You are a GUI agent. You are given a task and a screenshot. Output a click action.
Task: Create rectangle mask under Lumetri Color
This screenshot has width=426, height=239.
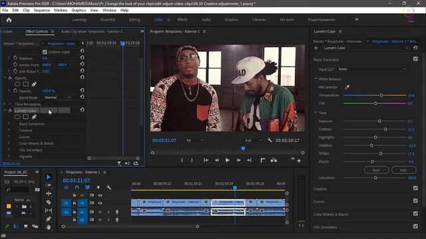26,117
